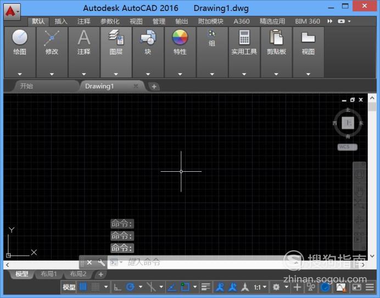
Task: Click the customize wrench icon in command line
Action: [101, 262]
